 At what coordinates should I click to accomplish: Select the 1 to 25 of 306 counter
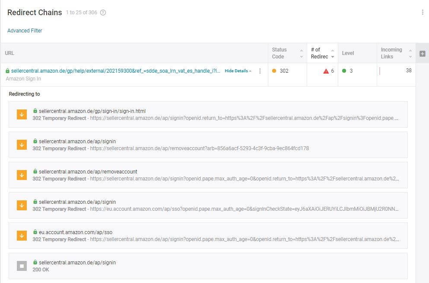tap(82, 13)
